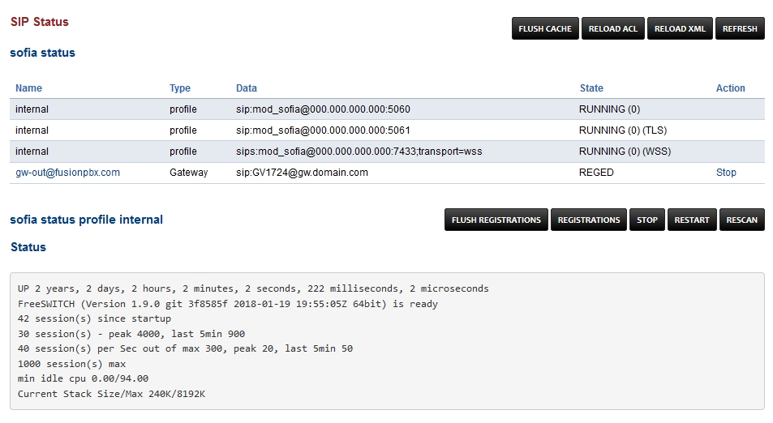The height and width of the screenshot is (423, 773).
Task: Click the sofia status profile internal heading
Action: (x=86, y=220)
